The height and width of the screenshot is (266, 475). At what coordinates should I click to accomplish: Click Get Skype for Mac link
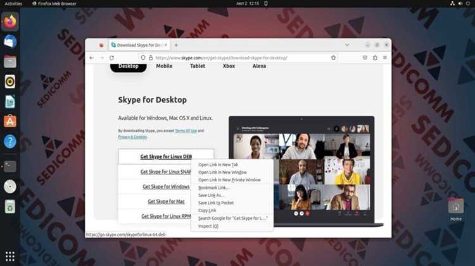pos(166,202)
